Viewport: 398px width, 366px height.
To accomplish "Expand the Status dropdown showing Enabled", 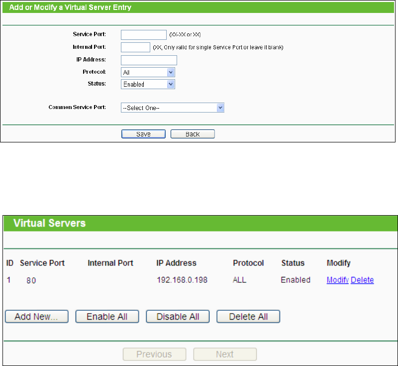I will [148, 84].
